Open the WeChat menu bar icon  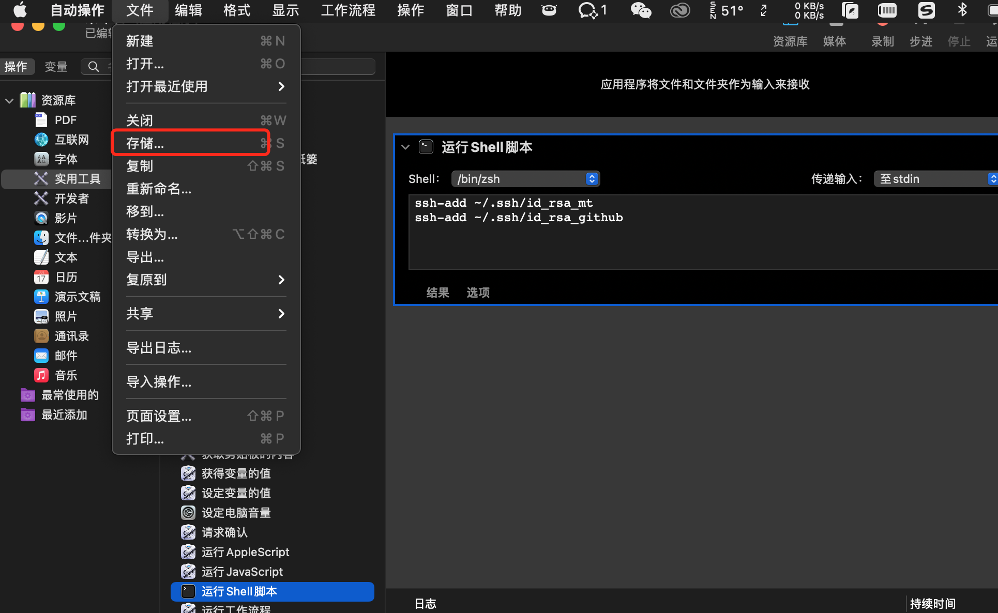[x=640, y=10]
